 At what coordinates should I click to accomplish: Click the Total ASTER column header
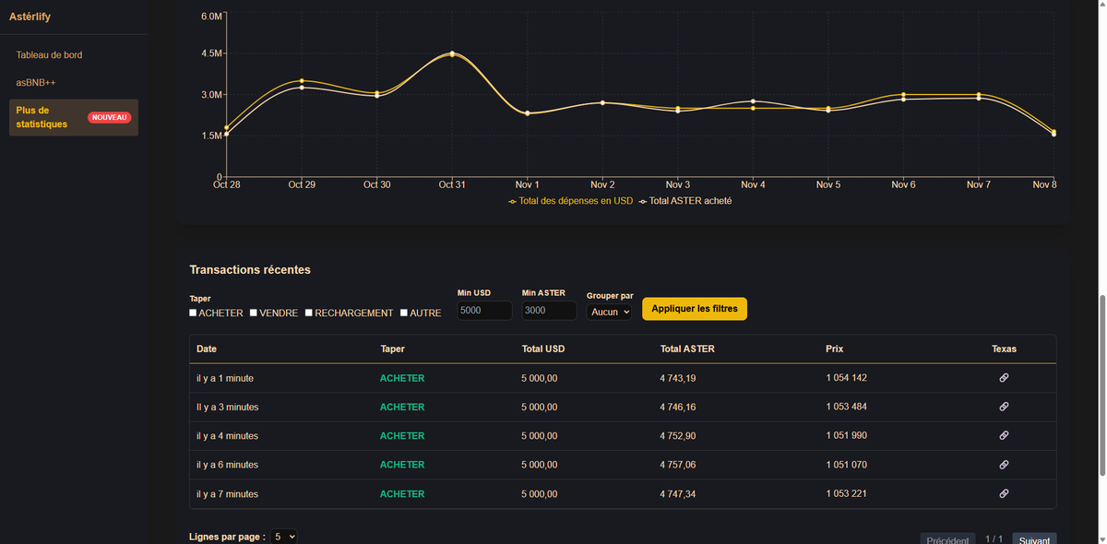pos(687,349)
